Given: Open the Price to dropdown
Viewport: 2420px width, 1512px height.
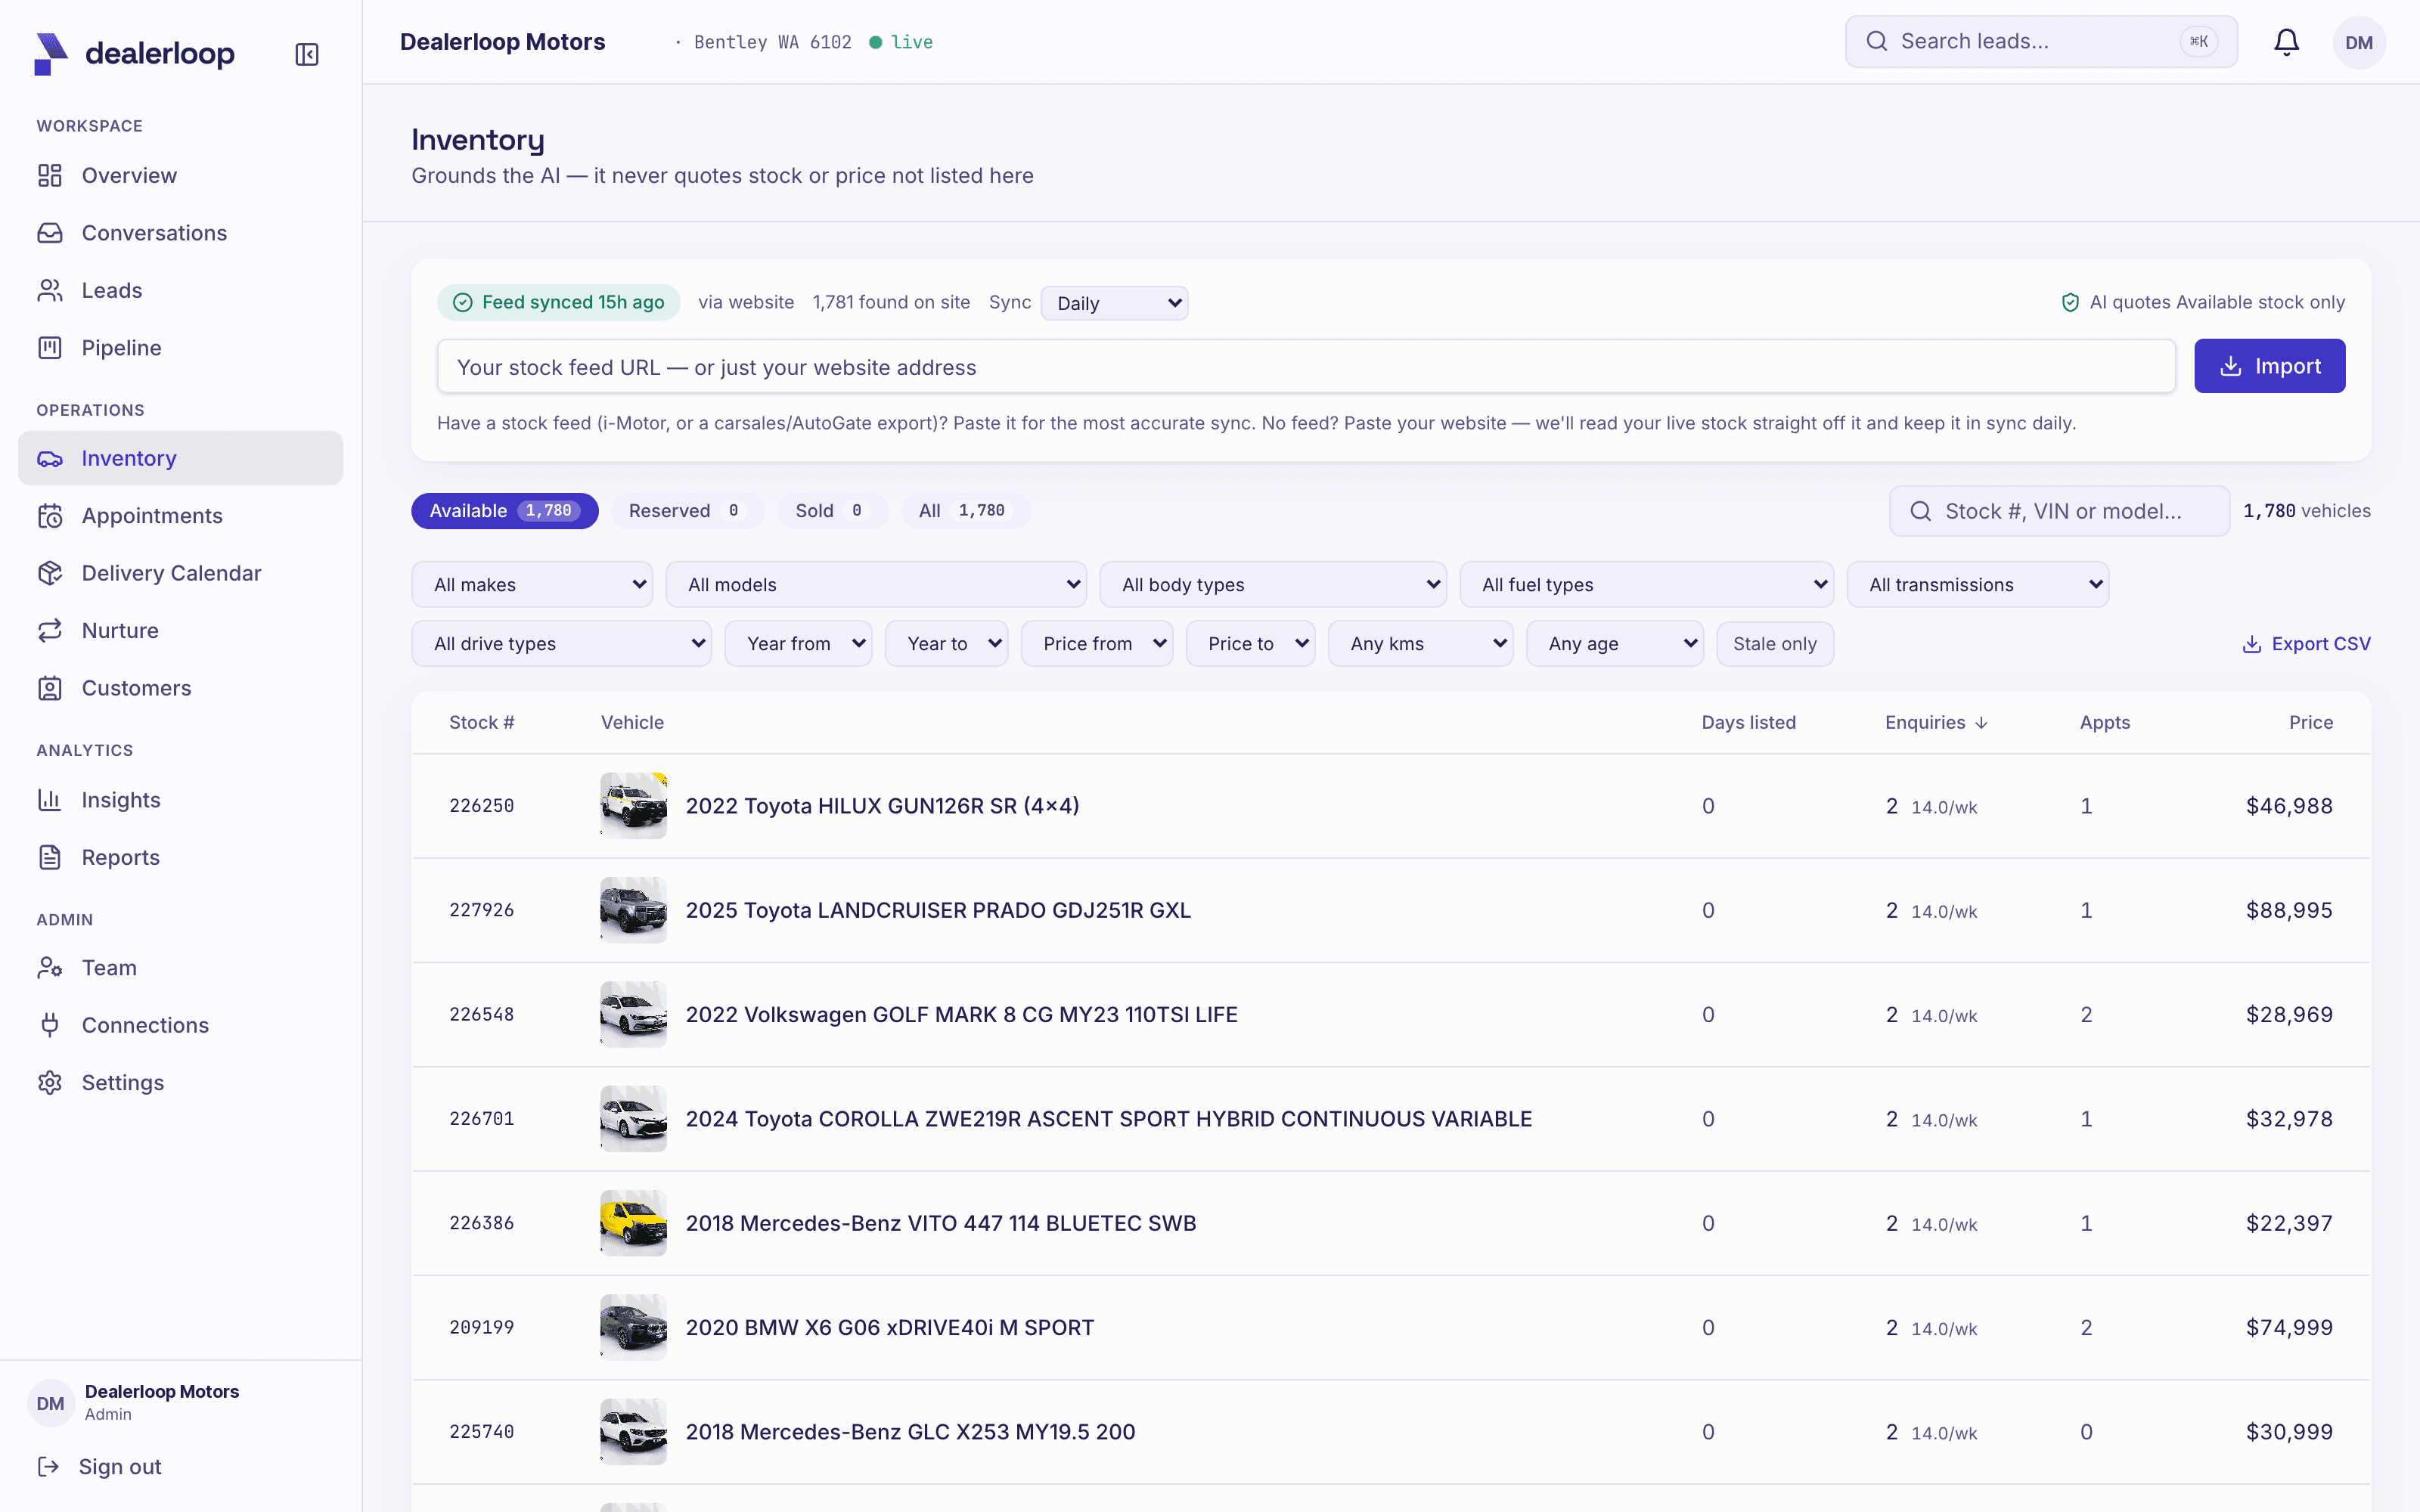Looking at the screenshot, I should tap(1250, 644).
